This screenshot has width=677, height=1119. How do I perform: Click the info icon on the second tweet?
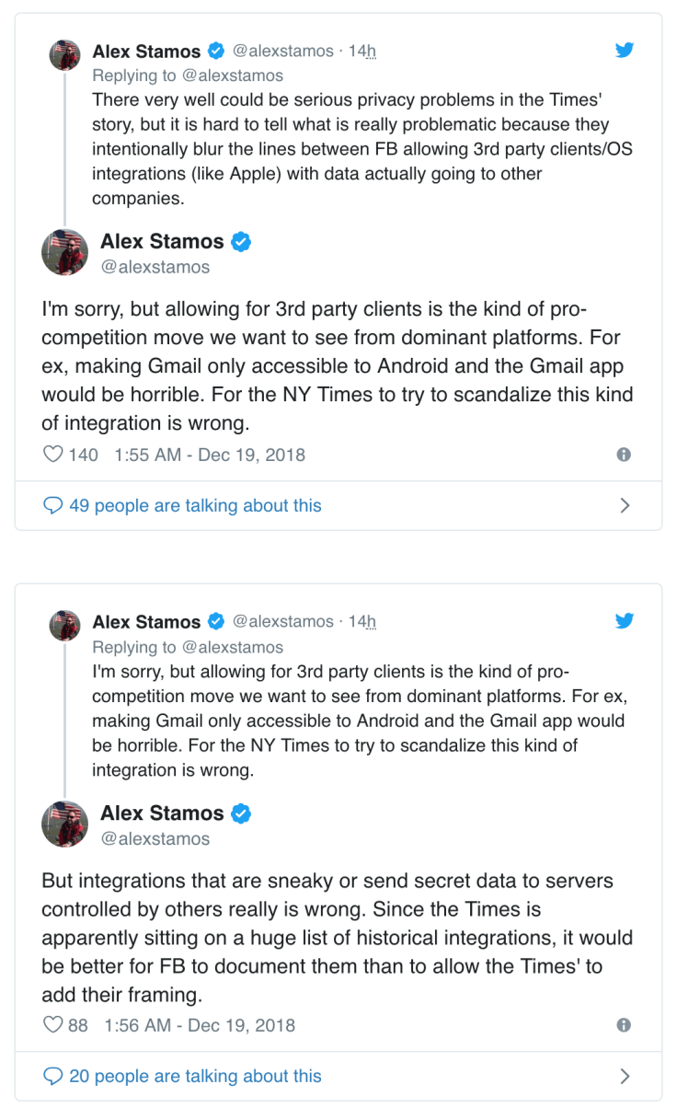pos(625,1025)
